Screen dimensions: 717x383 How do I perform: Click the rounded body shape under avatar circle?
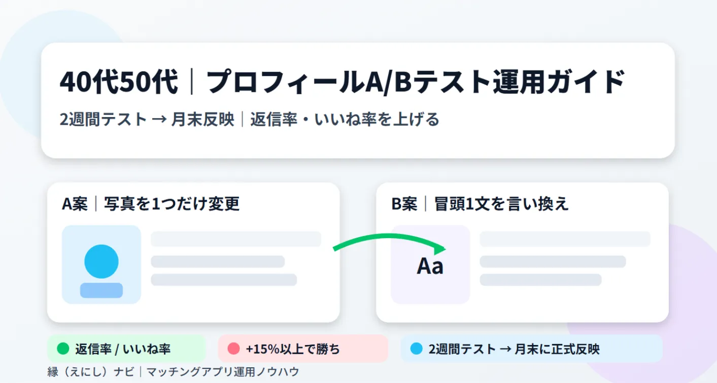(x=101, y=290)
